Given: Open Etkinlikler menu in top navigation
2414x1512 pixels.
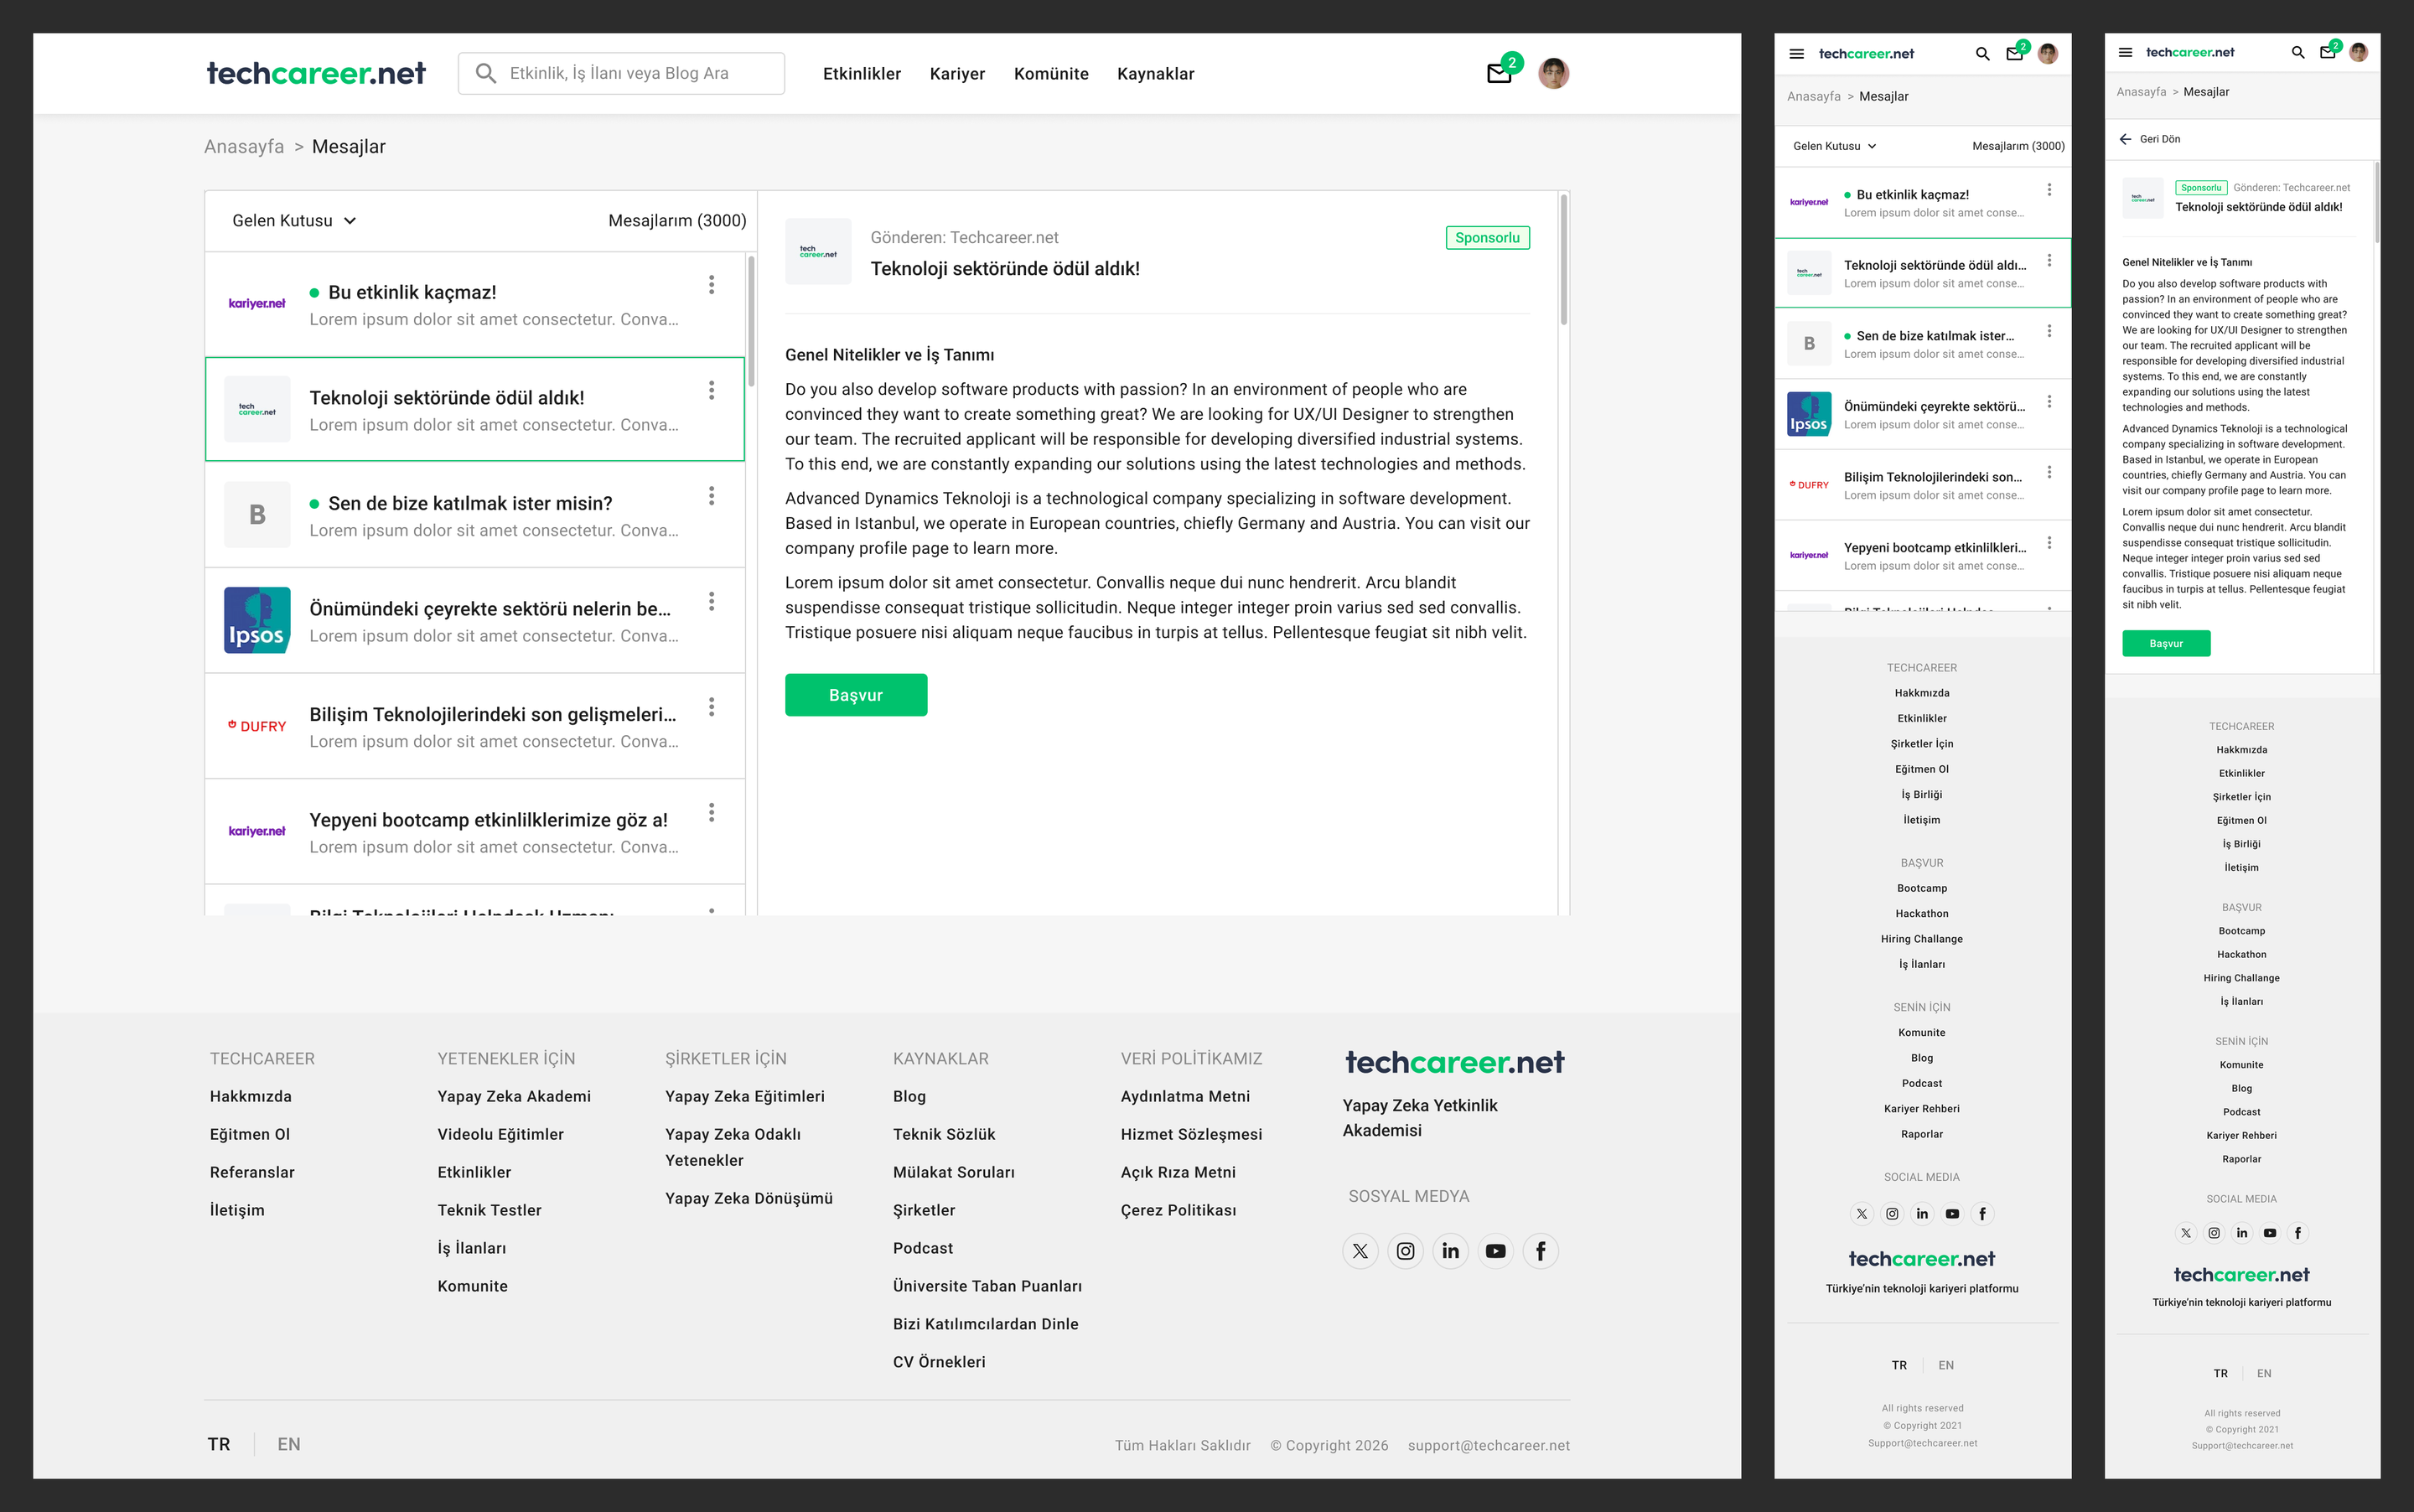Looking at the screenshot, I should point(861,73).
